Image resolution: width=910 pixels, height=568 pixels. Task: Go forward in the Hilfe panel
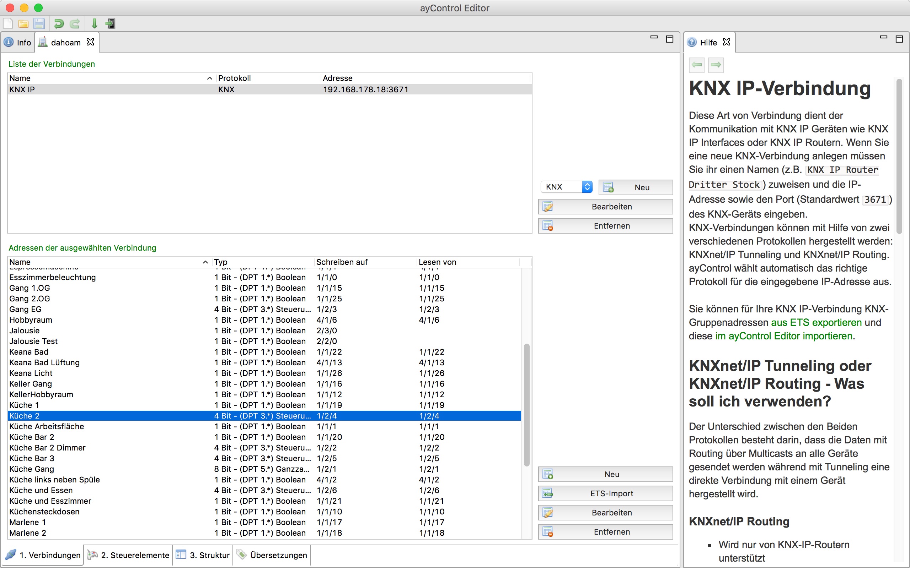[716, 65]
